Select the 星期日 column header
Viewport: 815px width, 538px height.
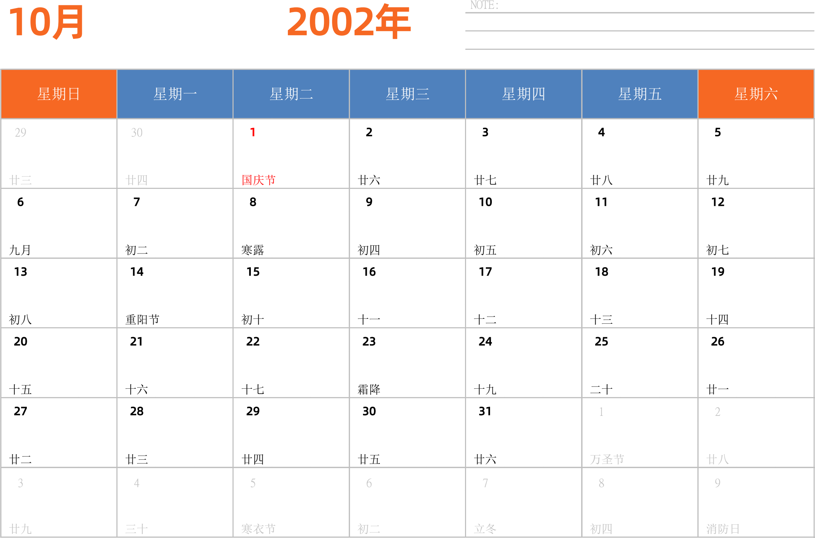[x=59, y=94]
